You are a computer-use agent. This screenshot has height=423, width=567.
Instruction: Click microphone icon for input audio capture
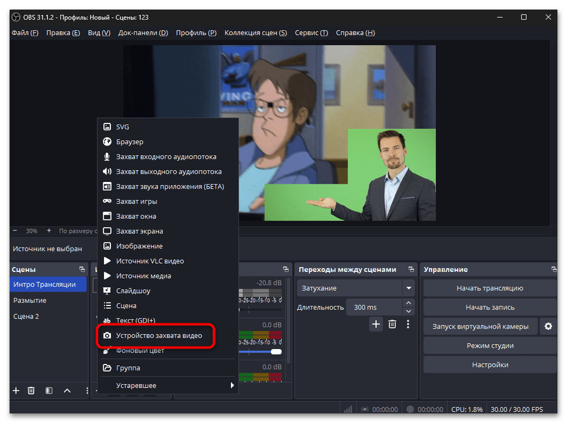107,156
